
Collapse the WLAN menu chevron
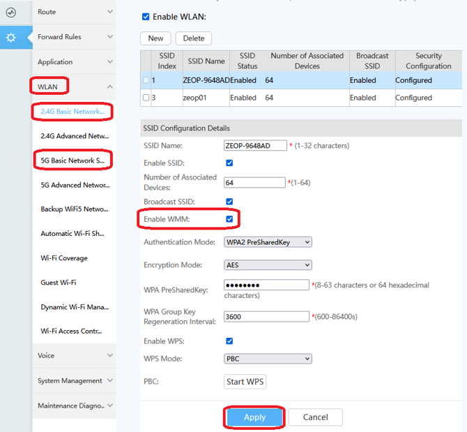pyautogui.click(x=110, y=87)
